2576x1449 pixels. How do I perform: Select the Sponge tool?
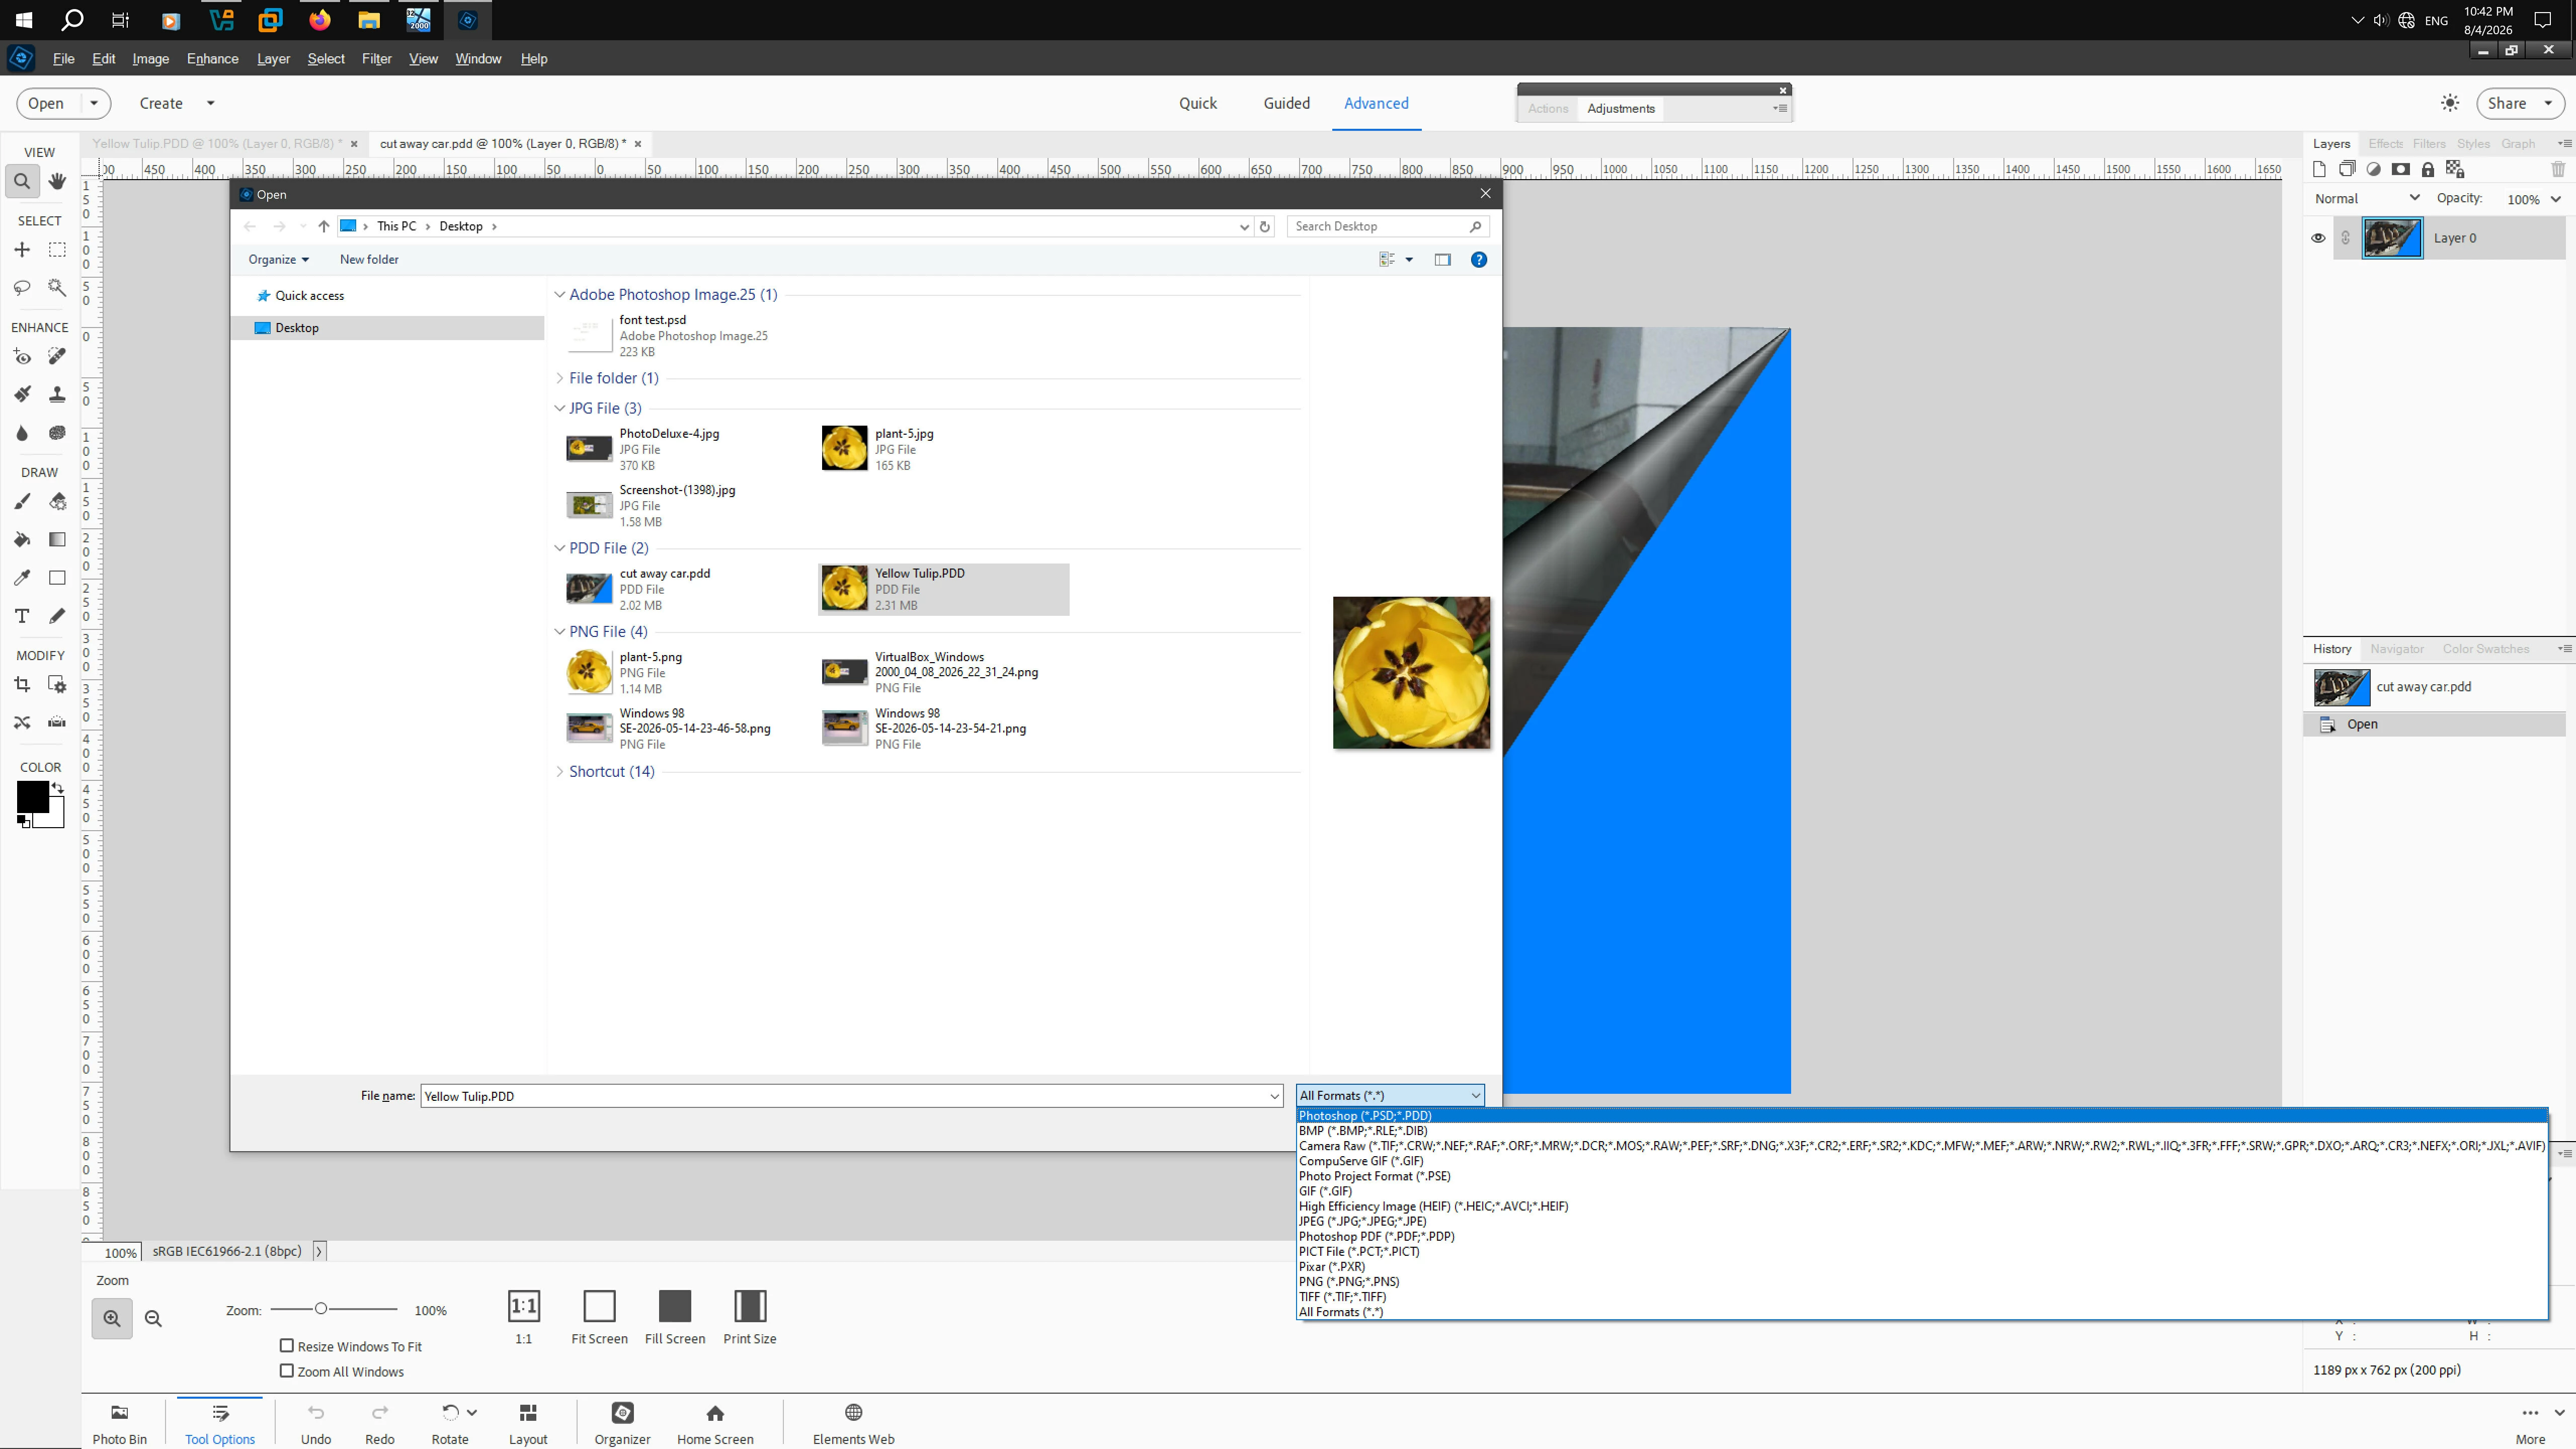tap(57, 433)
